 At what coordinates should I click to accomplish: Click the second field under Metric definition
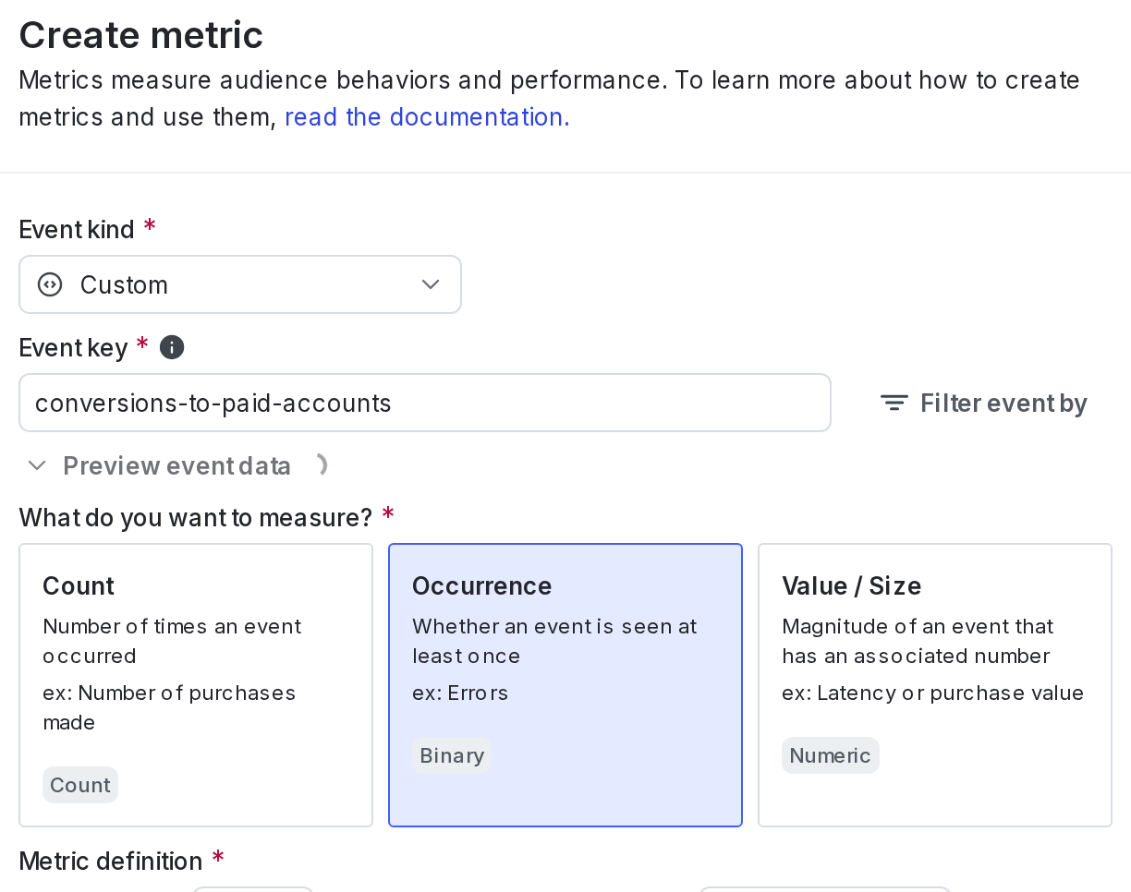tap(825, 889)
